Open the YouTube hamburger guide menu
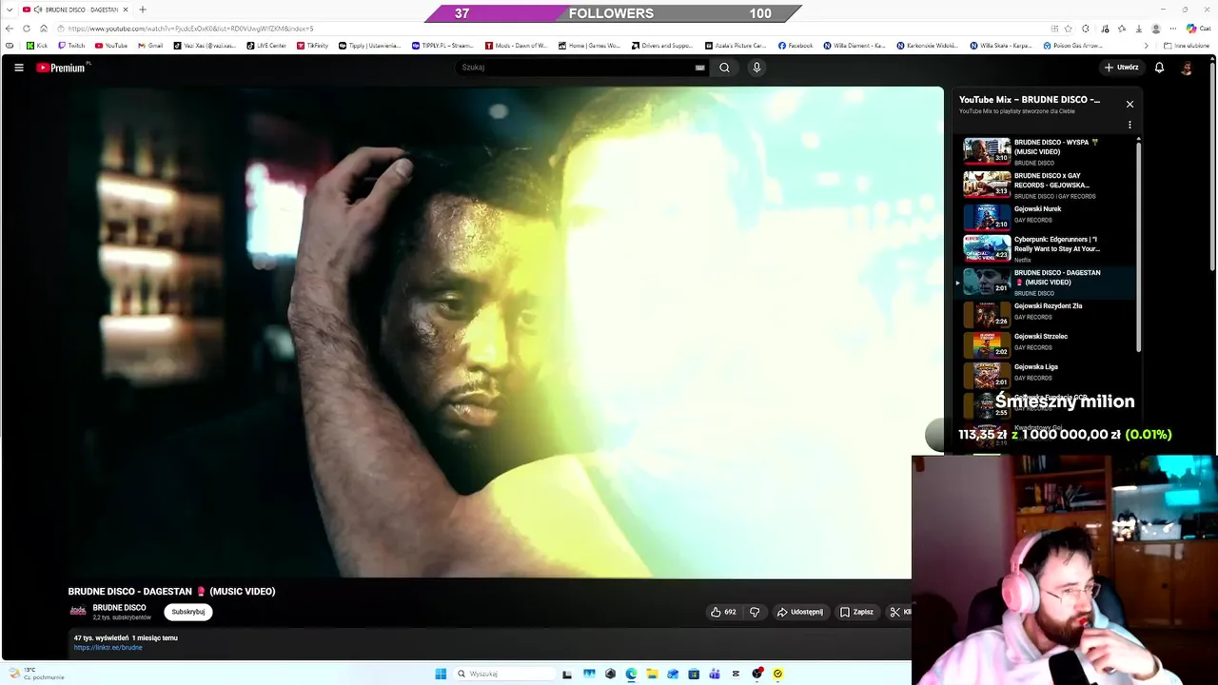The width and height of the screenshot is (1218, 685). (x=18, y=68)
